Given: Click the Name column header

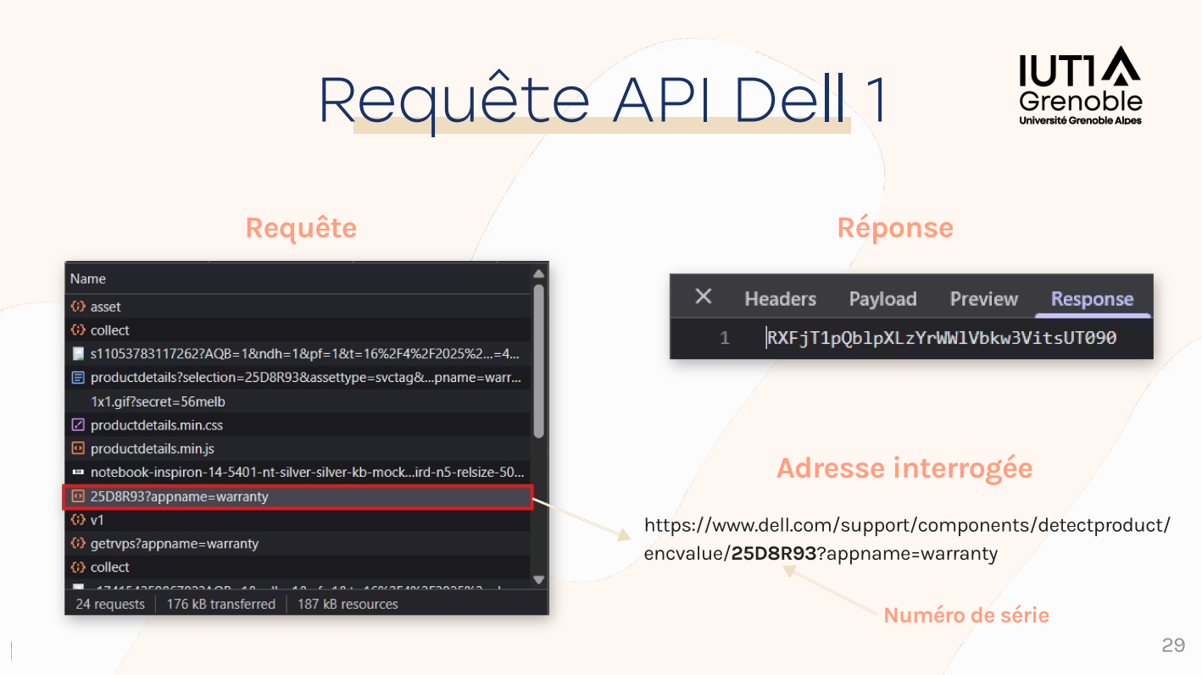Looking at the screenshot, I should (88, 279).
